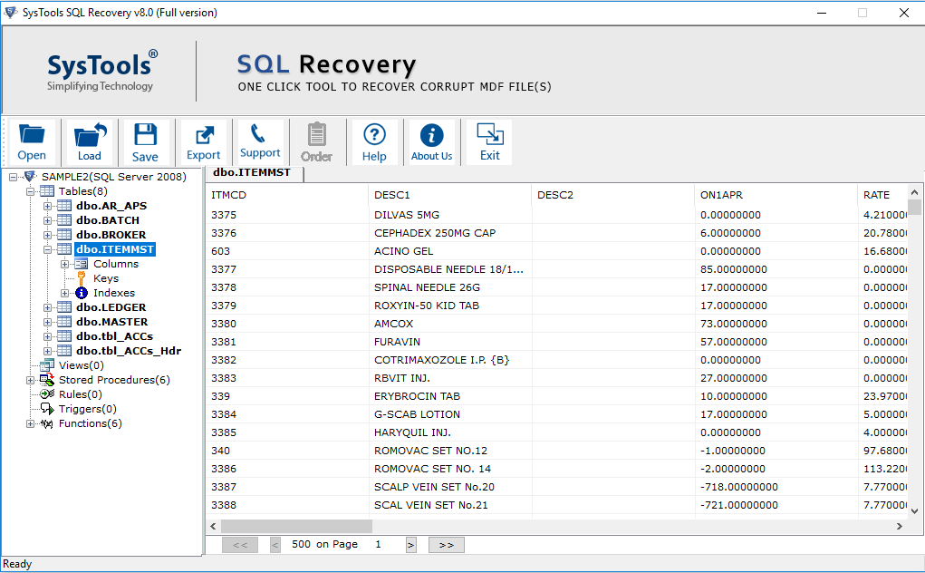Click the ON1APR column header

tap(776, 195)
